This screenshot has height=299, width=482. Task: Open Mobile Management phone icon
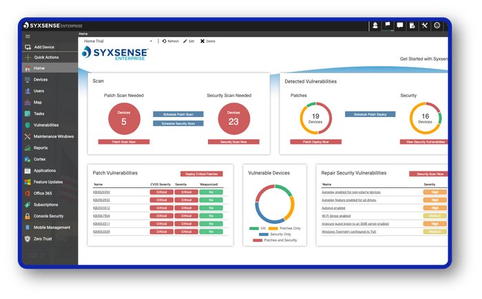tap(28, 227)
